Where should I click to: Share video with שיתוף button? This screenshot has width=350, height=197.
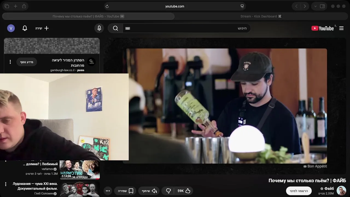click(x=149, y=191)
